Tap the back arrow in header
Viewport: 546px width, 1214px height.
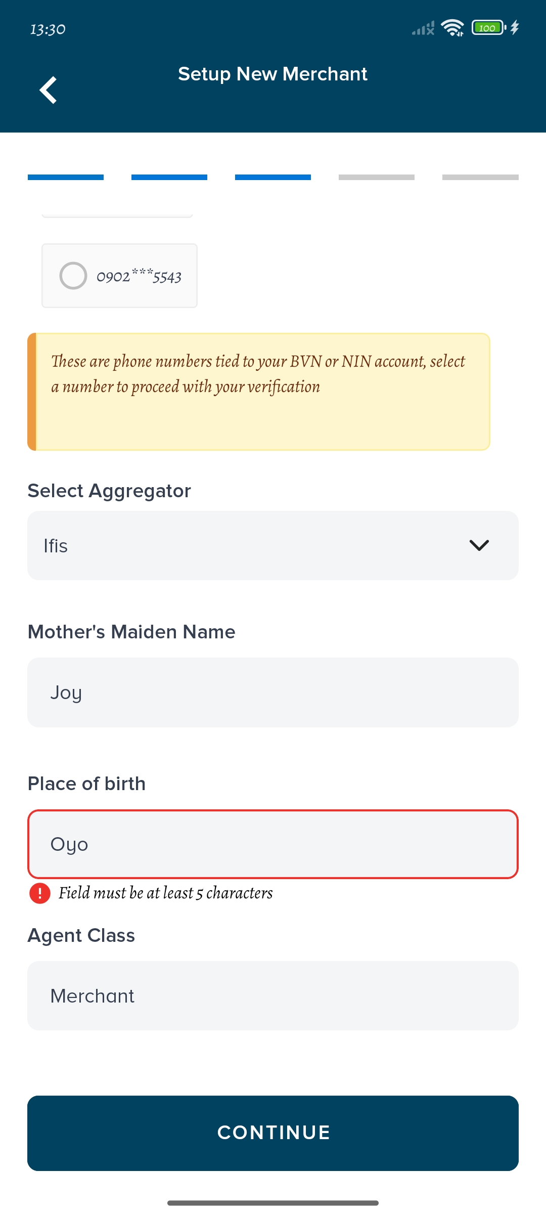coord(49,90)
